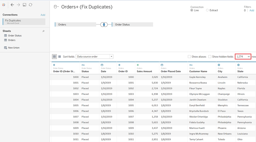
Task: Click the city cell El Paso
Action: (x=222, y=111)
